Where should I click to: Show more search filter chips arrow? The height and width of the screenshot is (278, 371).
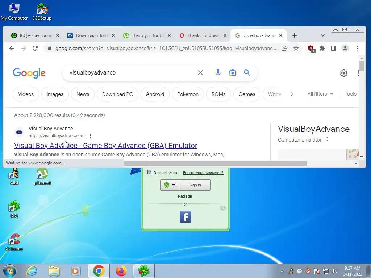click(292, 94)
